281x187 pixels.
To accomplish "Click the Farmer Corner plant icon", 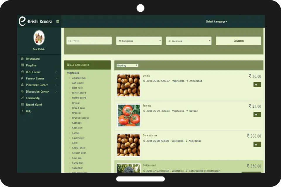I will [x=22, y=78].
